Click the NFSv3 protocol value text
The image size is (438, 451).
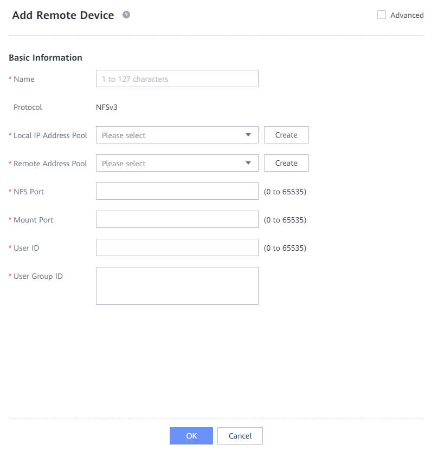click(107, 107)
